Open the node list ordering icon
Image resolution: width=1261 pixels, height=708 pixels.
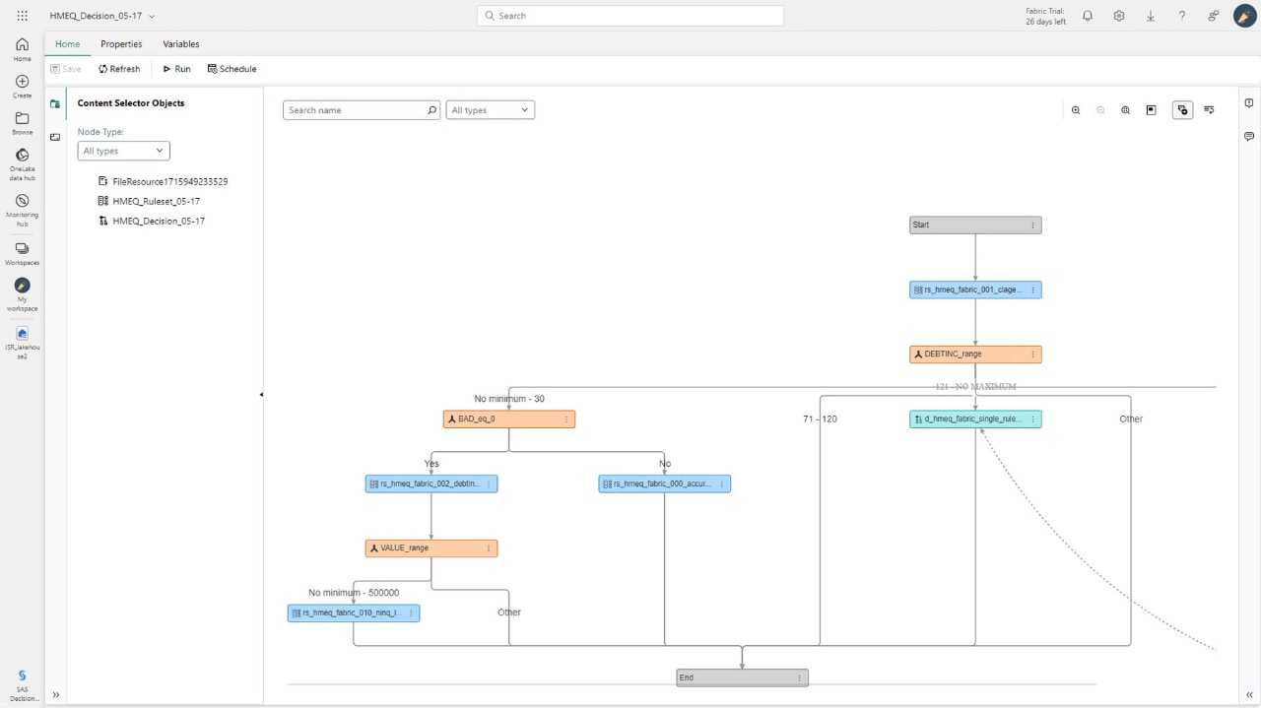pos(1209,109)
